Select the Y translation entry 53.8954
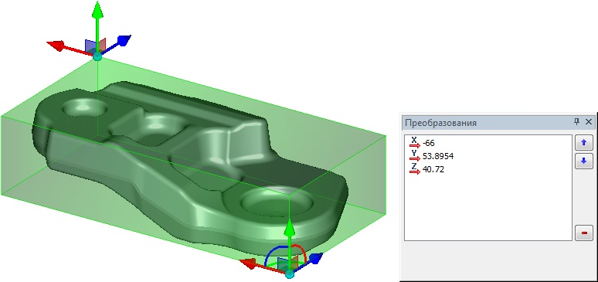This screenshot has height=282, width=598. 431,156
